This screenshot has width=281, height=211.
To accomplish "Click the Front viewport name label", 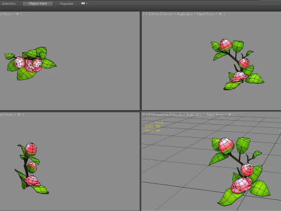I will [155, 14].
